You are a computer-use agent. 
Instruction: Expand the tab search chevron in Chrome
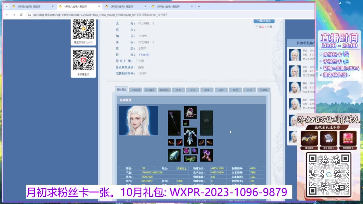(x=7, y=6)
